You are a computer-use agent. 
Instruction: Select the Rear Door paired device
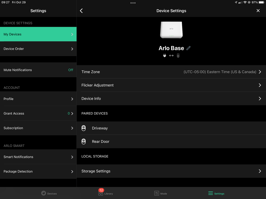tap(171, 141)
